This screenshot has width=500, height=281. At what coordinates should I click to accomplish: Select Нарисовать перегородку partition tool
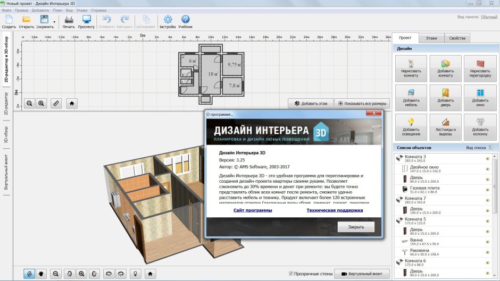480,69
